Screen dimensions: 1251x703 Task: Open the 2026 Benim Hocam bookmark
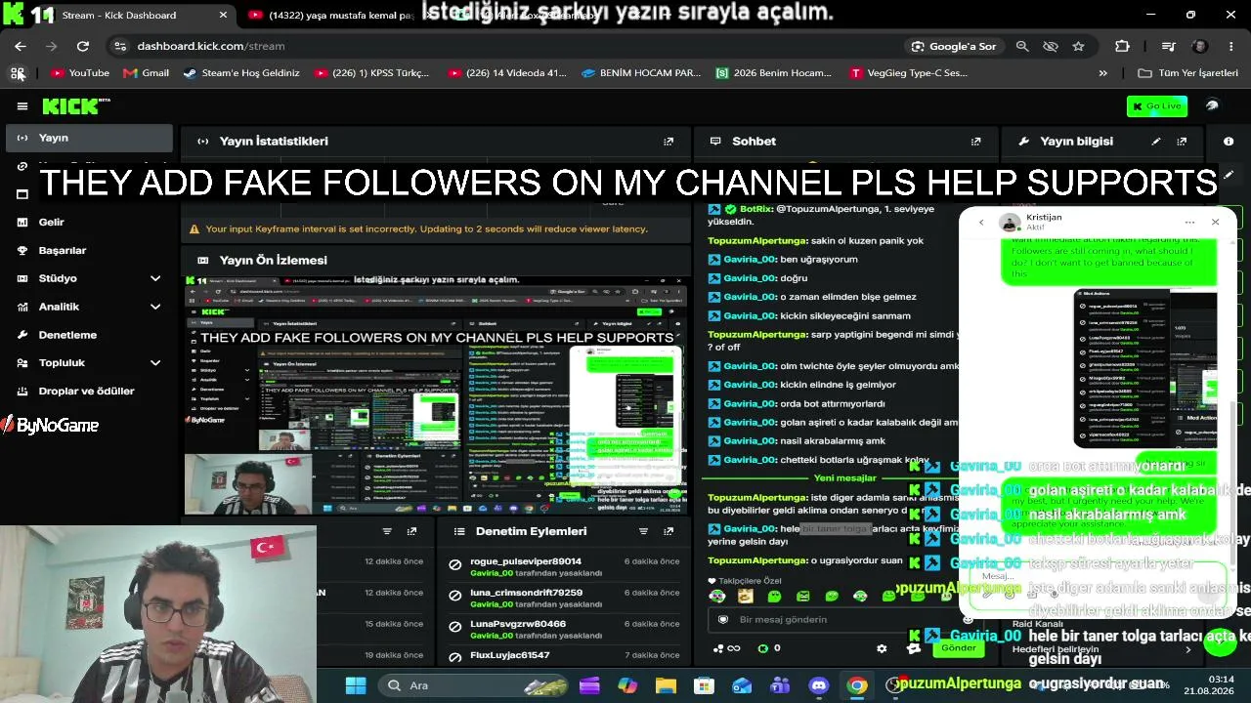pyautogui.click(x=774, y=73)
